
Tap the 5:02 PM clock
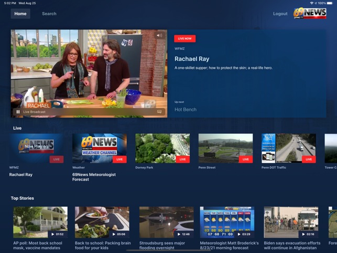click(x=10, y=3)
